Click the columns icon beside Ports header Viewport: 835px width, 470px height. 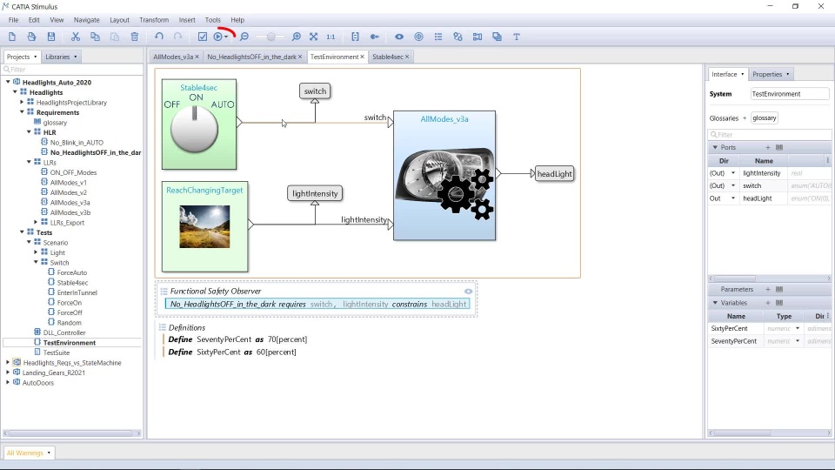(x=779, y=148)
